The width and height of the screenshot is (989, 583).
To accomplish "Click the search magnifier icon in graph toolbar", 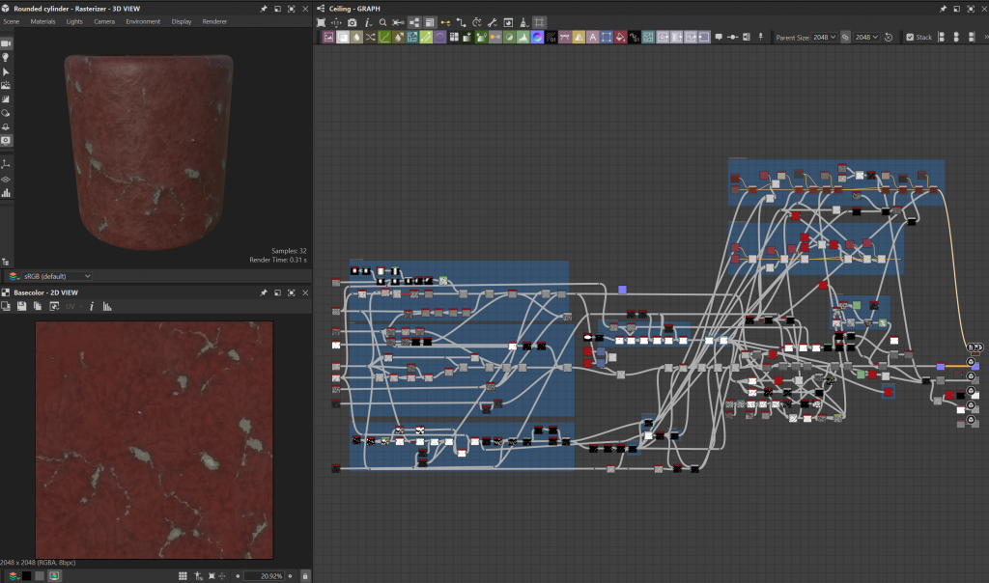I will click(x=382, y=21).
